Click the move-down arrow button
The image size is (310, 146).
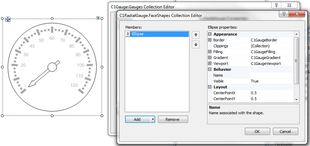point(196,45)
